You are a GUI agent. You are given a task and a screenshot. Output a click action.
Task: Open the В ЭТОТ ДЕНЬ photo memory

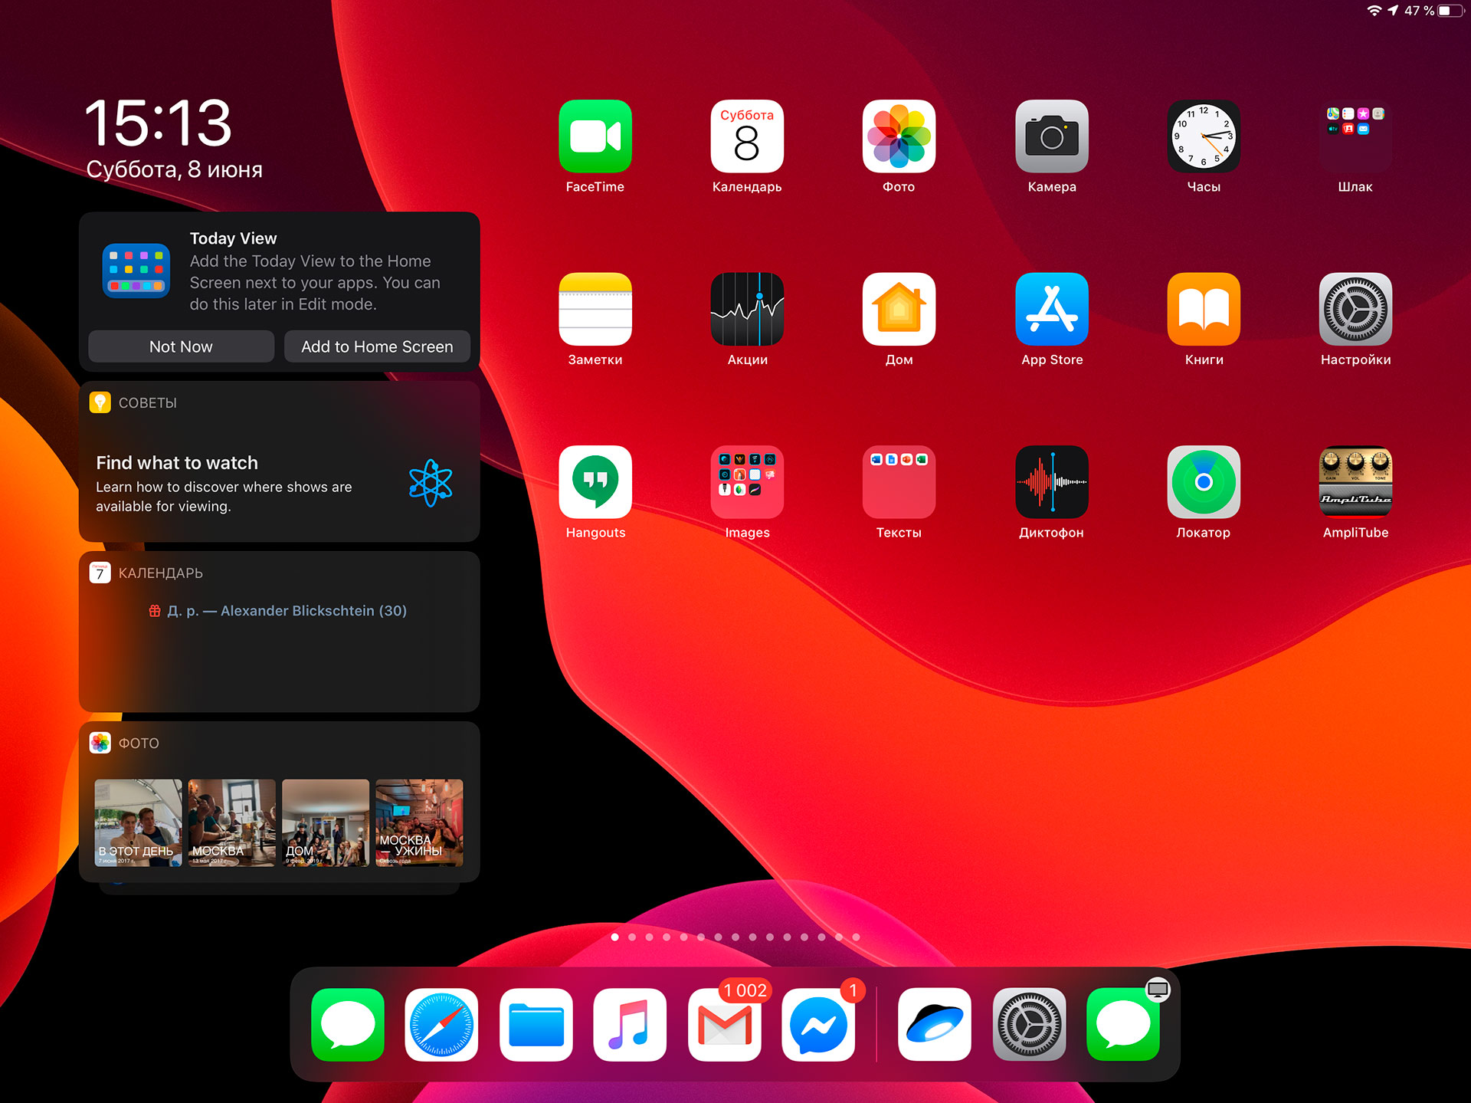pos(139,823)
